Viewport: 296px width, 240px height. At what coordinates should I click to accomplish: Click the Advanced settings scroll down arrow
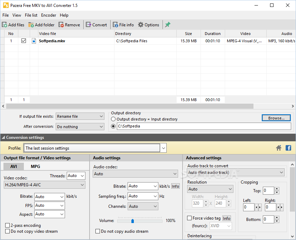(292, 236)
